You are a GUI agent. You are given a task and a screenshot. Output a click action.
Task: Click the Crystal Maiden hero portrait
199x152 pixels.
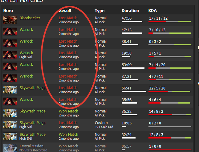click(x=10, y=148)
